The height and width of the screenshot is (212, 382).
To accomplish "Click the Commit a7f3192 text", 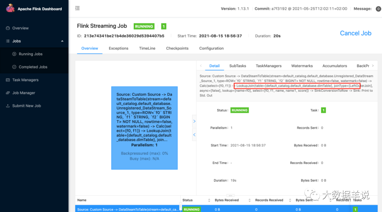I will point(301,9).
